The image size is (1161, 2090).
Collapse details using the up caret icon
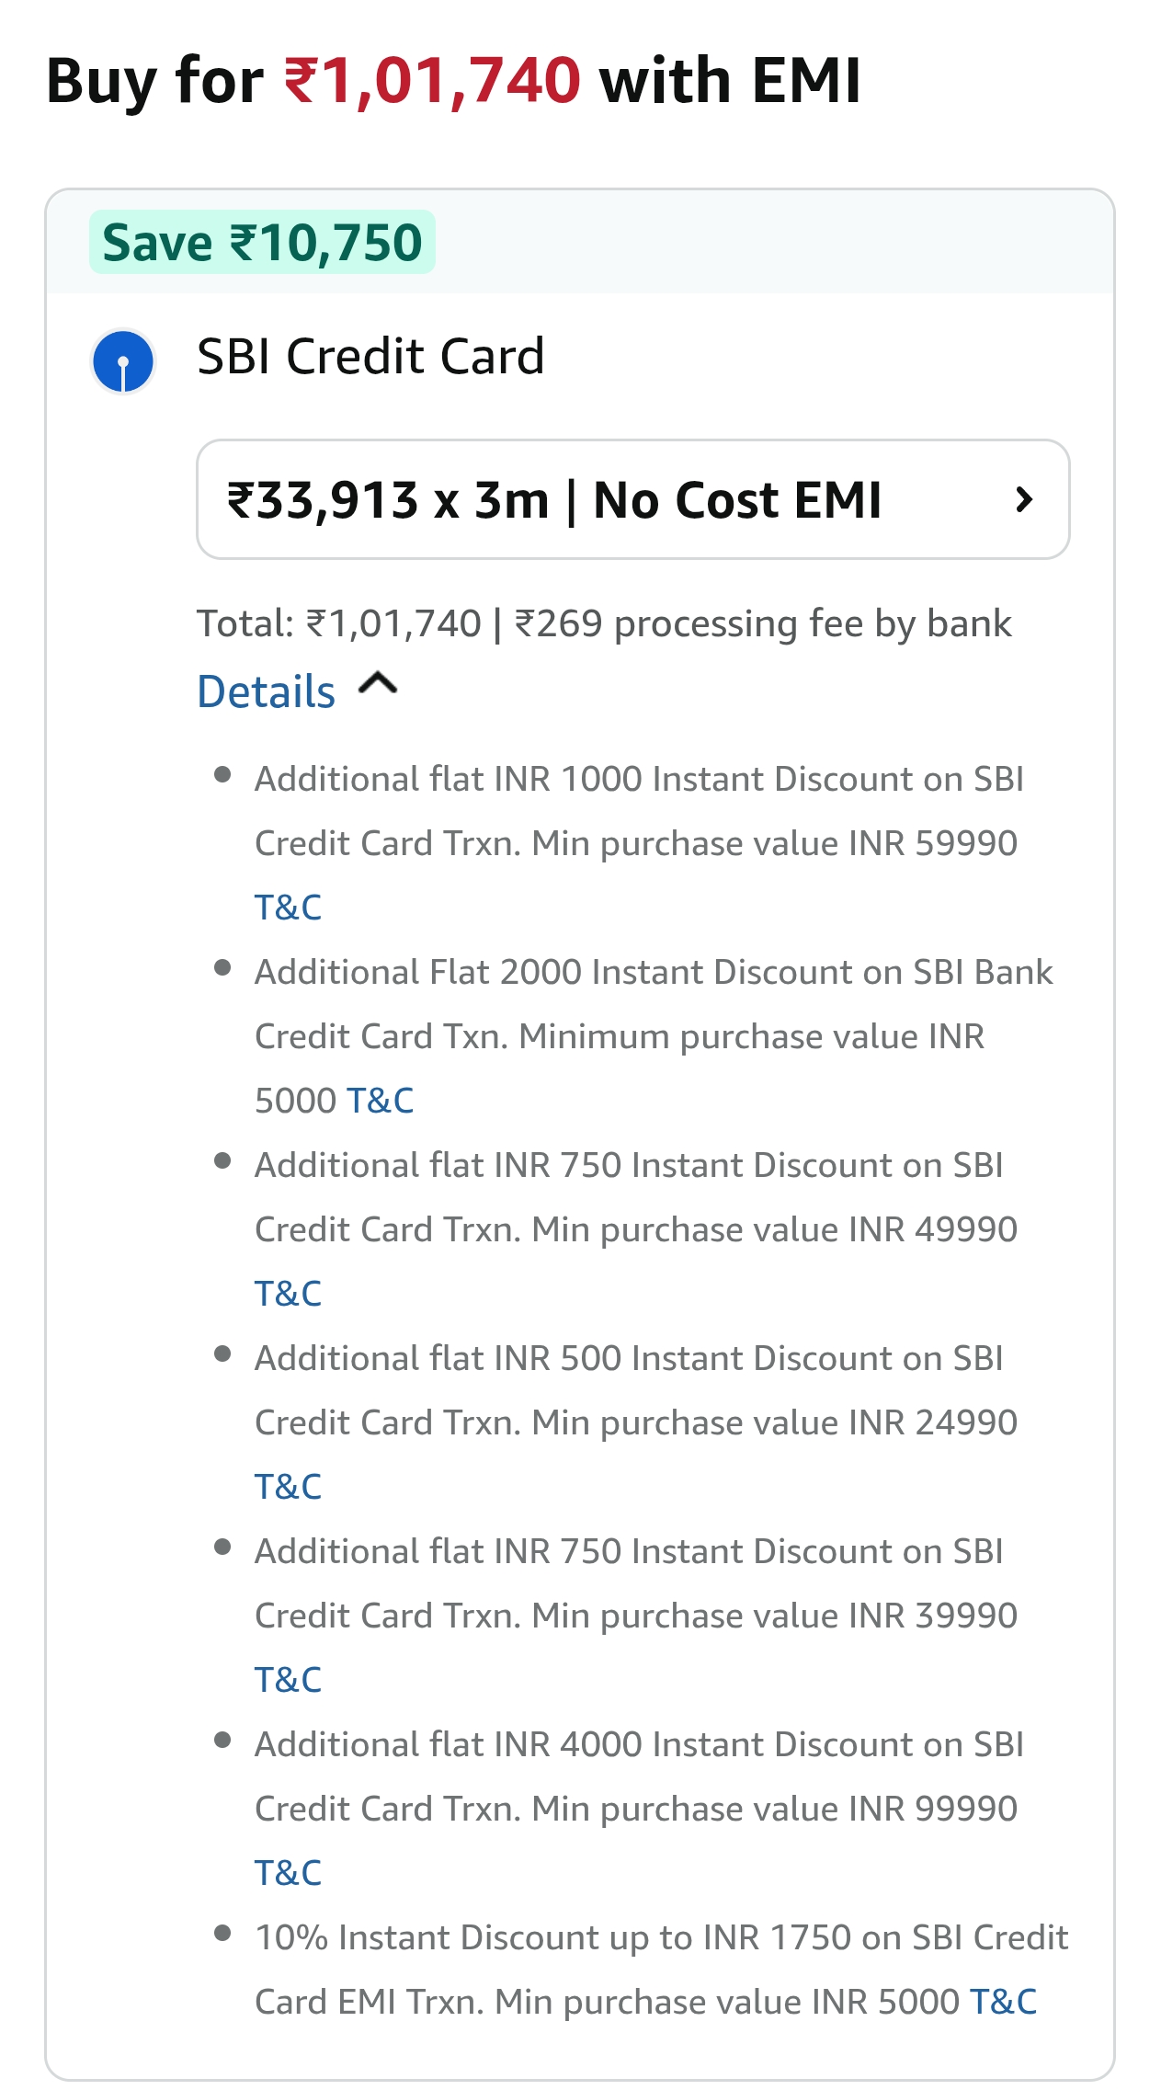click(x=378, y=684)
